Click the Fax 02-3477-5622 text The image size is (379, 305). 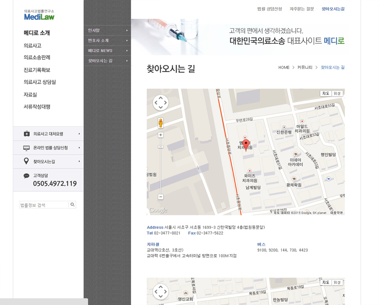click(x=206, y=233)
